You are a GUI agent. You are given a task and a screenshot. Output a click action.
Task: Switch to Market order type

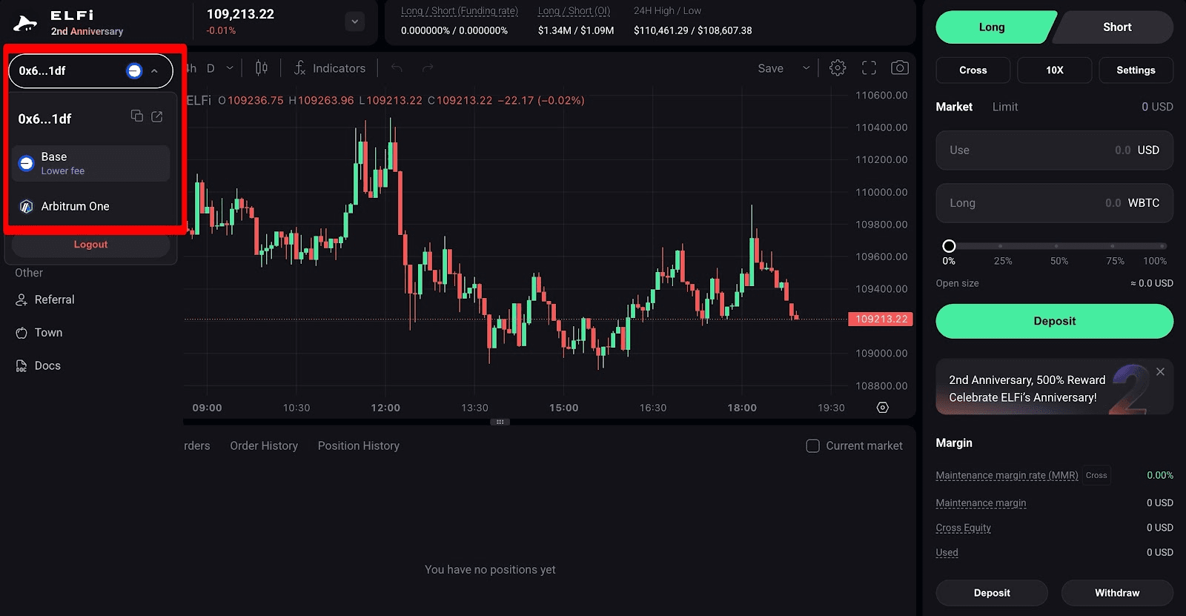[x=954, y=107]
